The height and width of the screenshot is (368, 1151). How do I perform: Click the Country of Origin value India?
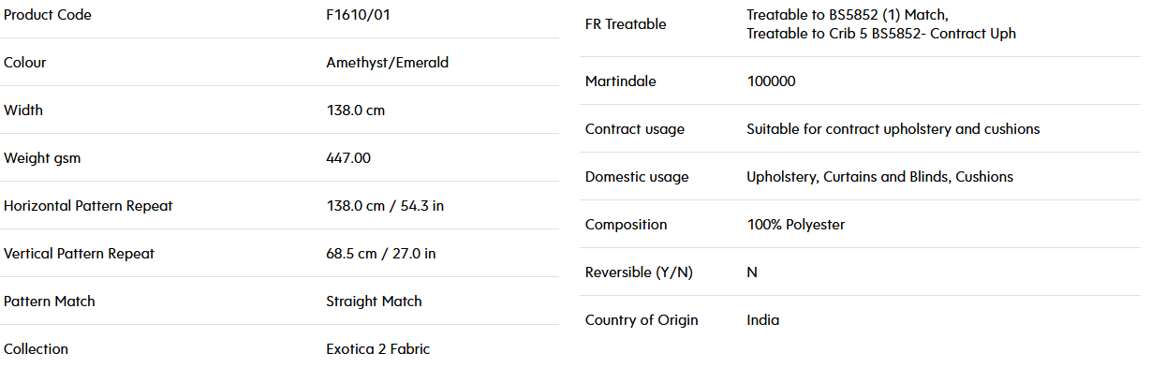pos(762,320)
